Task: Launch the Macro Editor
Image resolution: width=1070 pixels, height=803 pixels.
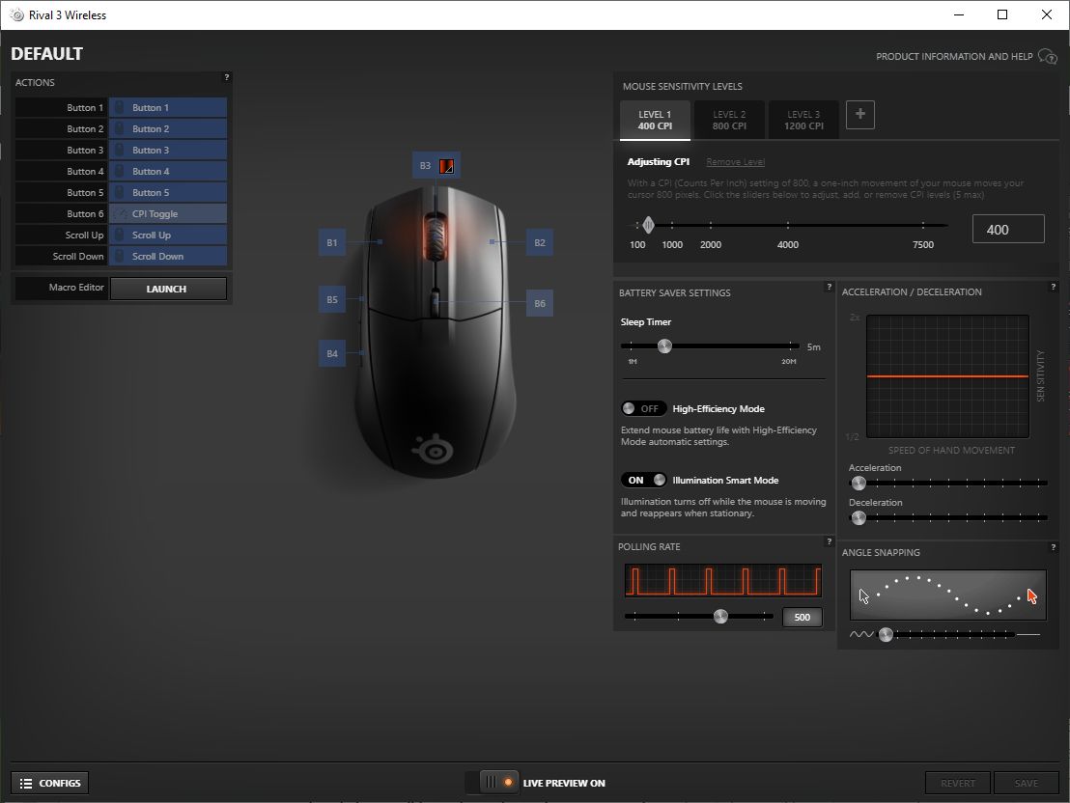Action: [x=168, y=289]
